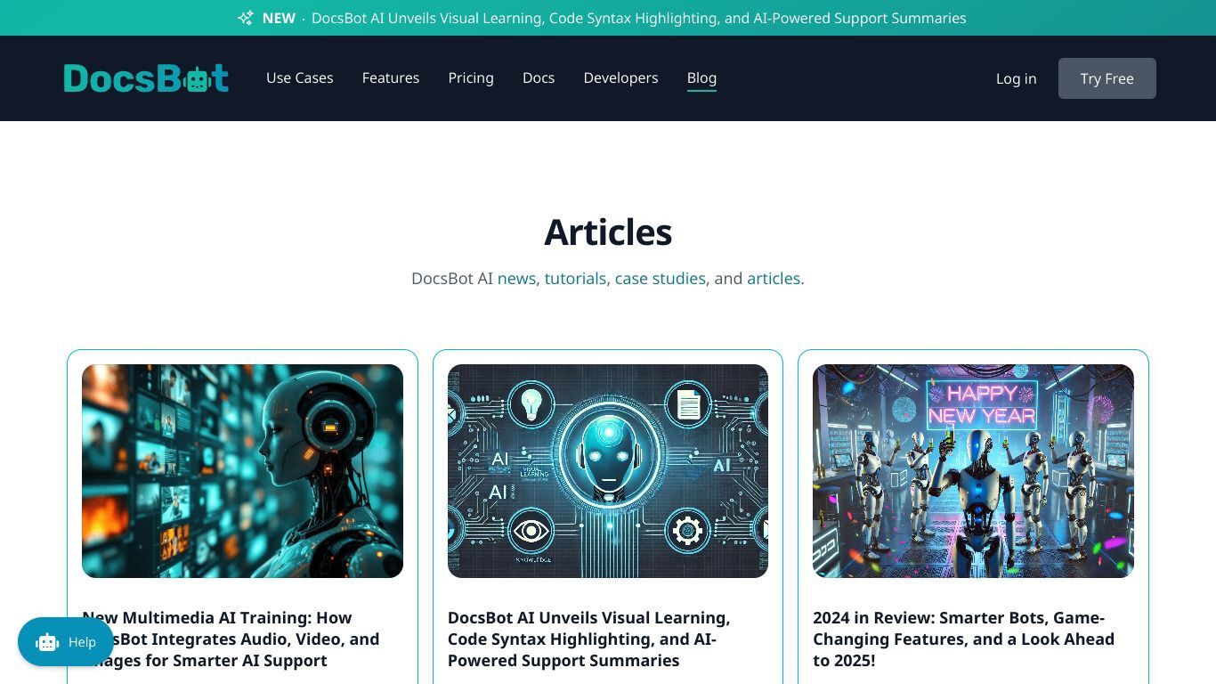The image size is (1216, 684).
Task: Click the Articles heading
Action: coord(608,232)
